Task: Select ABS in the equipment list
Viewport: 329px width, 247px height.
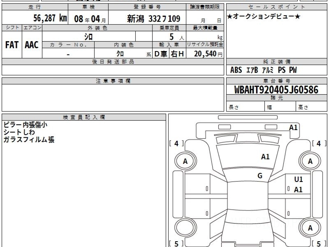Action: 236,70
